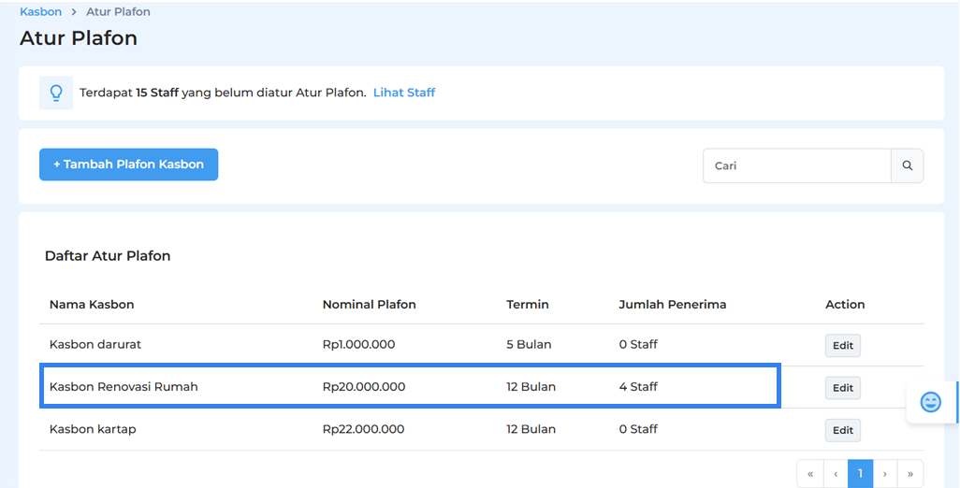Jump to last page using double-right arrow
The height and width of the screenshot is (488, 960).
click(x=910, y=474)
